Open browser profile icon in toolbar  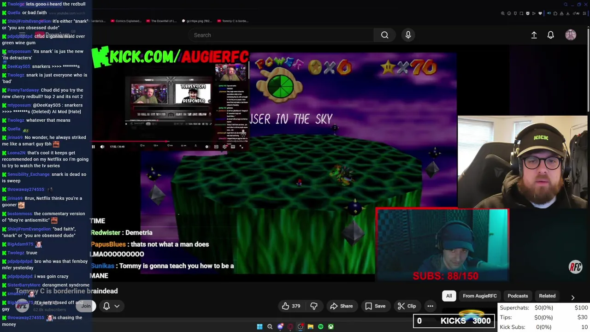(561, 13)
